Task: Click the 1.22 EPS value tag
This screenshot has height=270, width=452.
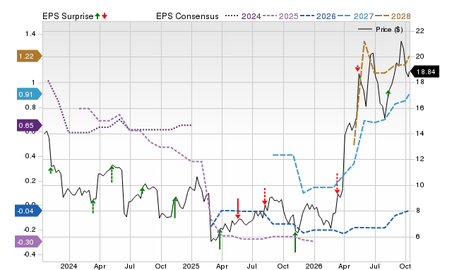Action: [x=30, y=57]
